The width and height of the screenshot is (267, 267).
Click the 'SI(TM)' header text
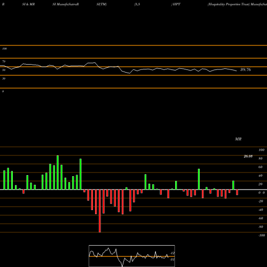click(x=101, y=4)
